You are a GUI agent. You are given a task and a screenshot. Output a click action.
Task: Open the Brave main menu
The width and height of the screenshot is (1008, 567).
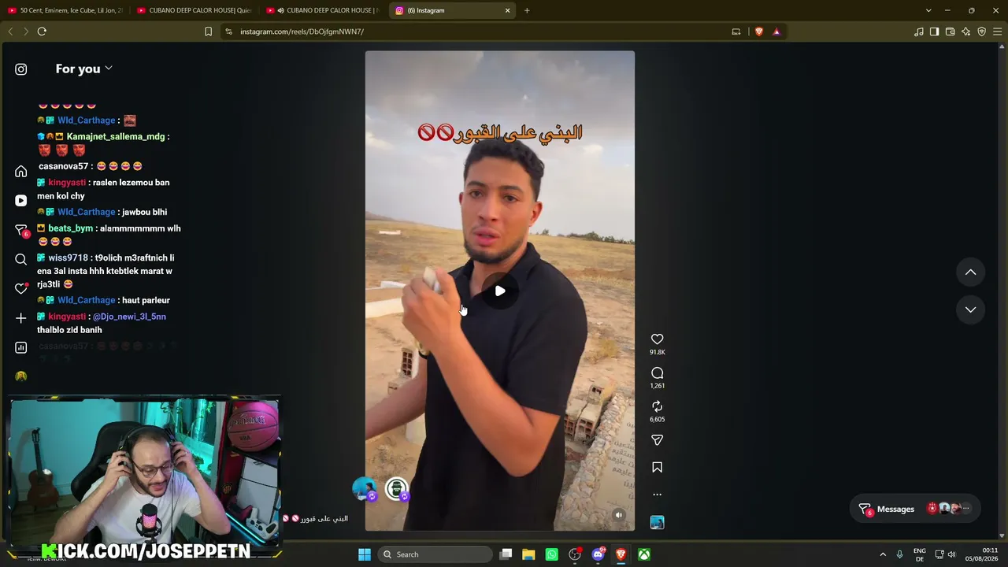tap(998, 31)
